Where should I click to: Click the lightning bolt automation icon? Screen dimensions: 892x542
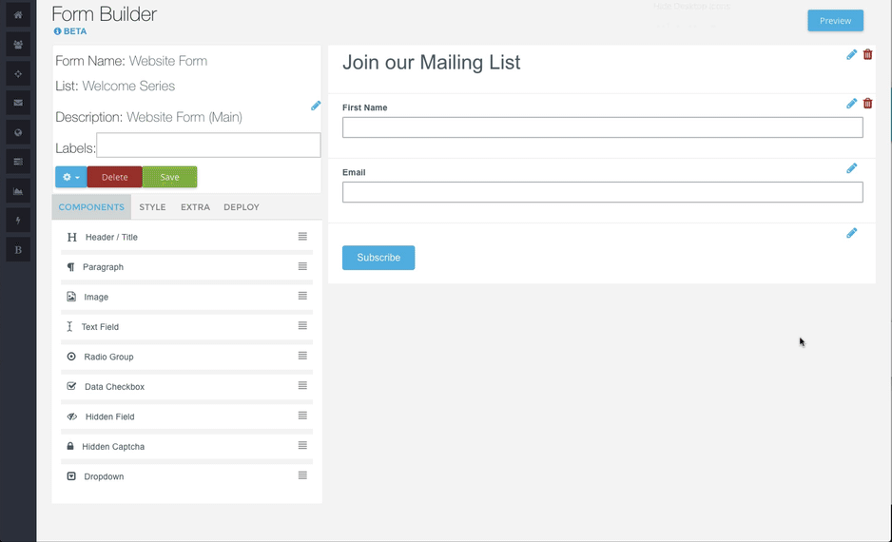pos(18,221)
